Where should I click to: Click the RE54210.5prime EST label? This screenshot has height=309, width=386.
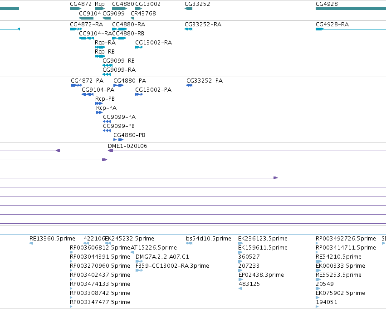point(338,257)
